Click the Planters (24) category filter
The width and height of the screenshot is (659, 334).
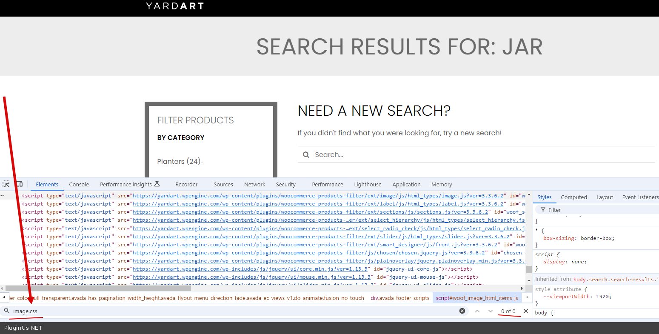click(178, 162)
